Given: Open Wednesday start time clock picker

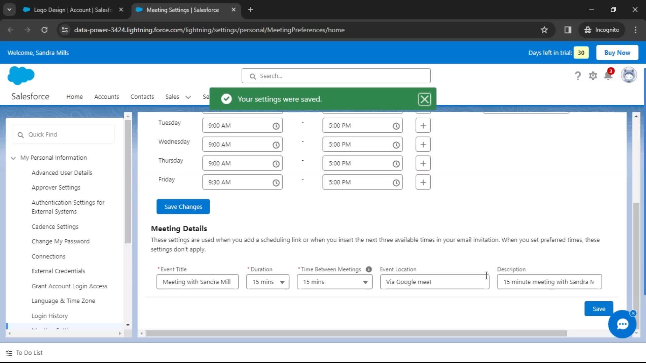Looking at the screenshot, I should (x=276, y=145).
